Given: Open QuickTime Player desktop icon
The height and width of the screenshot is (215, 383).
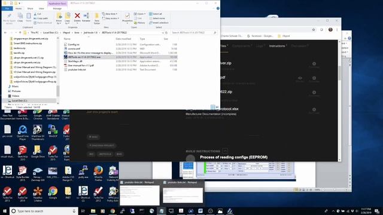Looking at the screenshot, I should point(23,133).
